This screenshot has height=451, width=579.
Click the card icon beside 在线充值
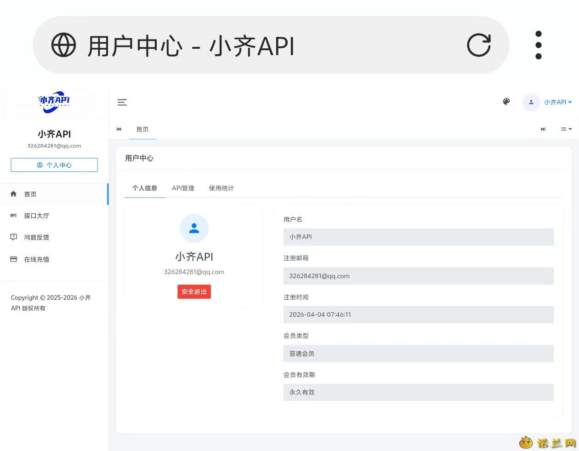tap(14, 259)
